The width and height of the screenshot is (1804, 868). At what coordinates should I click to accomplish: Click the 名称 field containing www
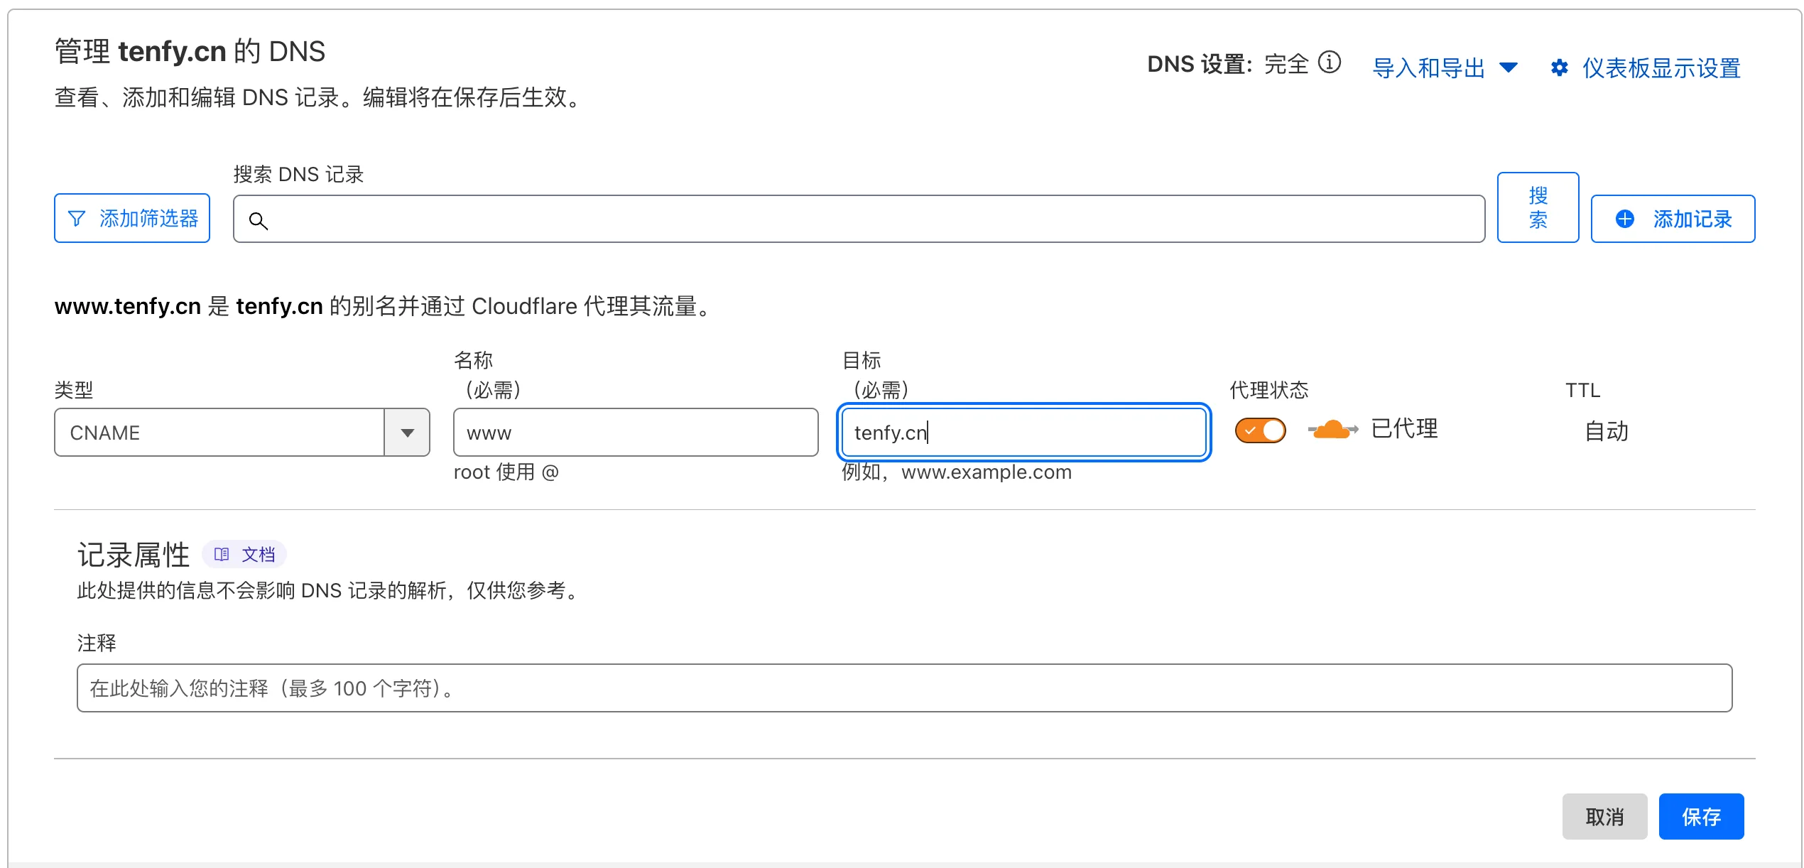coord(636,432)
